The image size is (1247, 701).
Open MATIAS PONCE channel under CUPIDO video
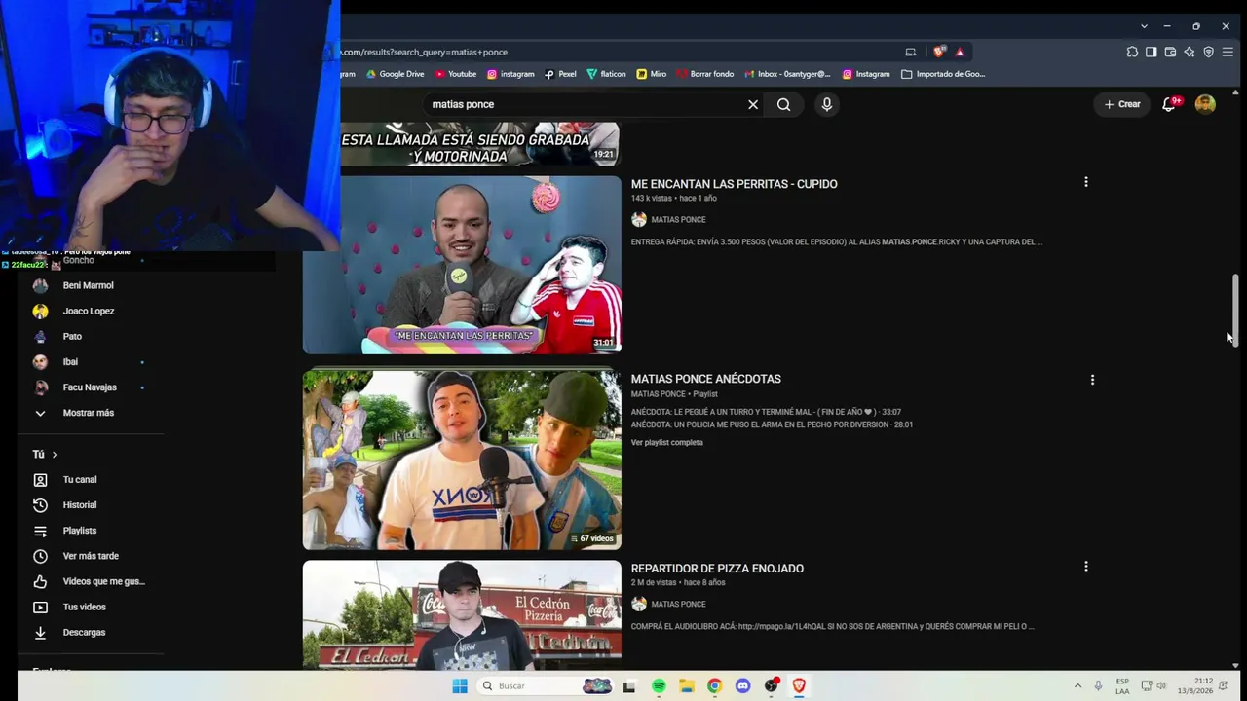point(678,220)
